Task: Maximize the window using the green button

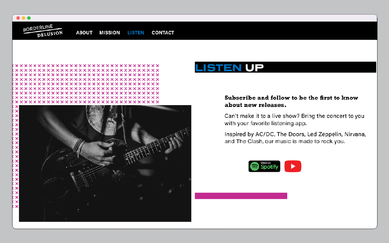Action: tap(29, 18)
